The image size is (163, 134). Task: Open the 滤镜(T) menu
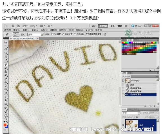click(x=53, y=30)
